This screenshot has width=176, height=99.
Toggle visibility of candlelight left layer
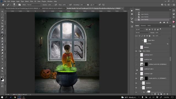[x=136, y=60]
